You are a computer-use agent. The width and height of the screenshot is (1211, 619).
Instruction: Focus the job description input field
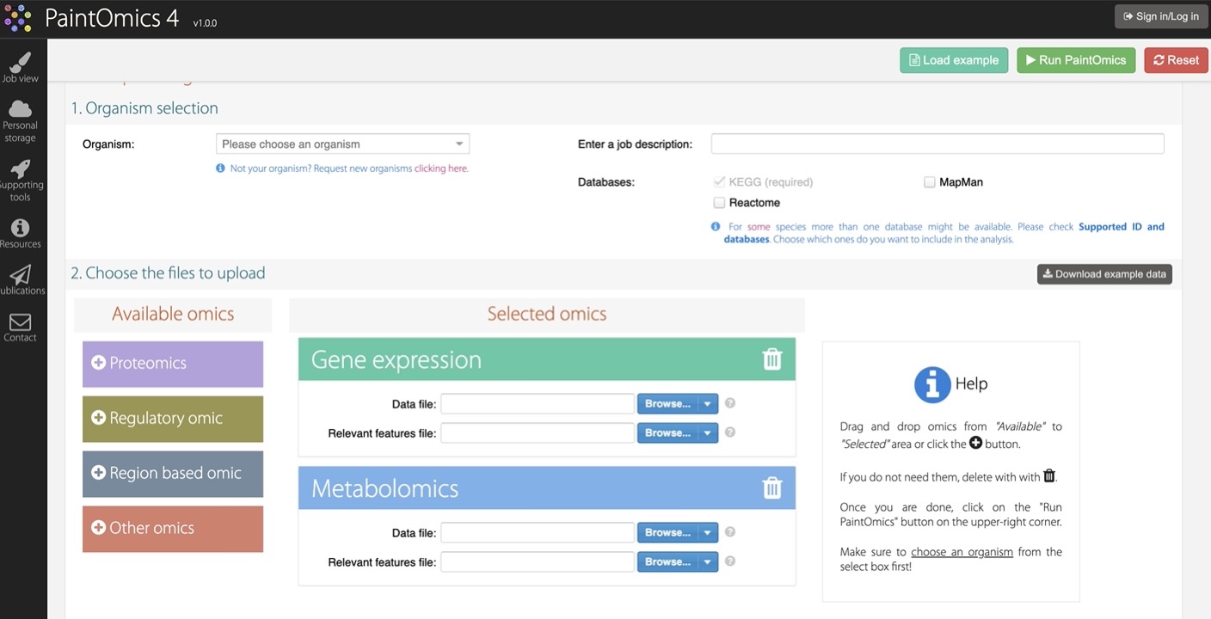tap(937, 144)
